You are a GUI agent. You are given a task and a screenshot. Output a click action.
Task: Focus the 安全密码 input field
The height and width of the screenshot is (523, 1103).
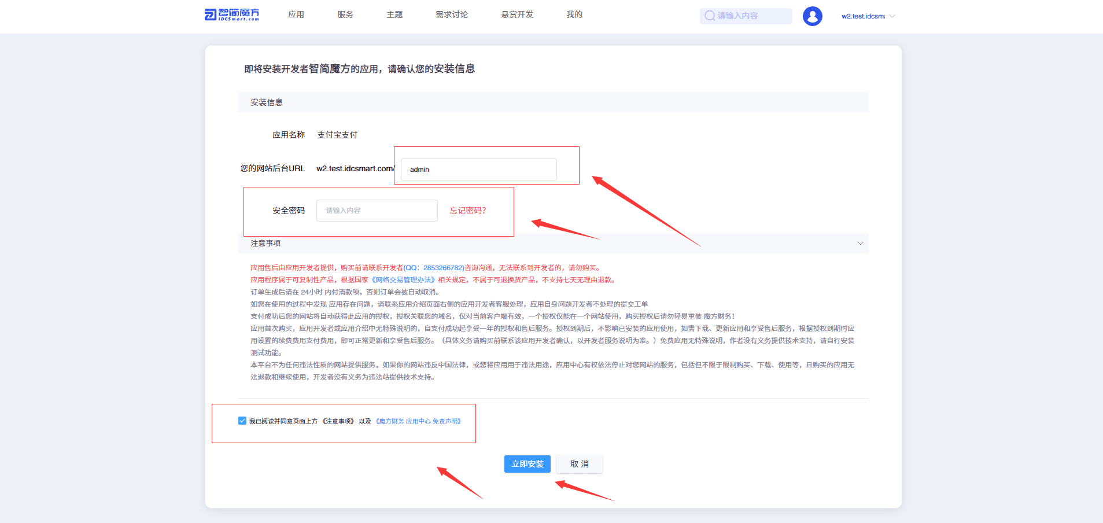click(x=377, y=211)
